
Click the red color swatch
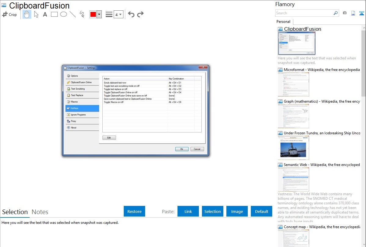tap(93, 14)
